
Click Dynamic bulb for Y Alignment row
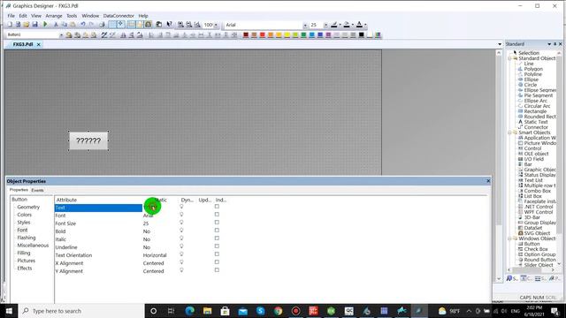tap(181, 270)
